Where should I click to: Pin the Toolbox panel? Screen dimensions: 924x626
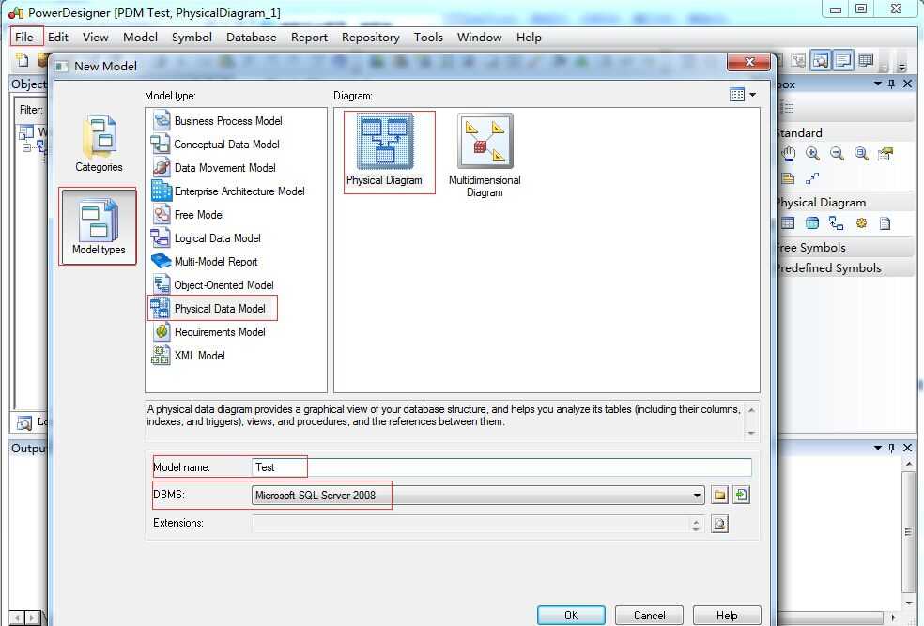coord(892,84)
